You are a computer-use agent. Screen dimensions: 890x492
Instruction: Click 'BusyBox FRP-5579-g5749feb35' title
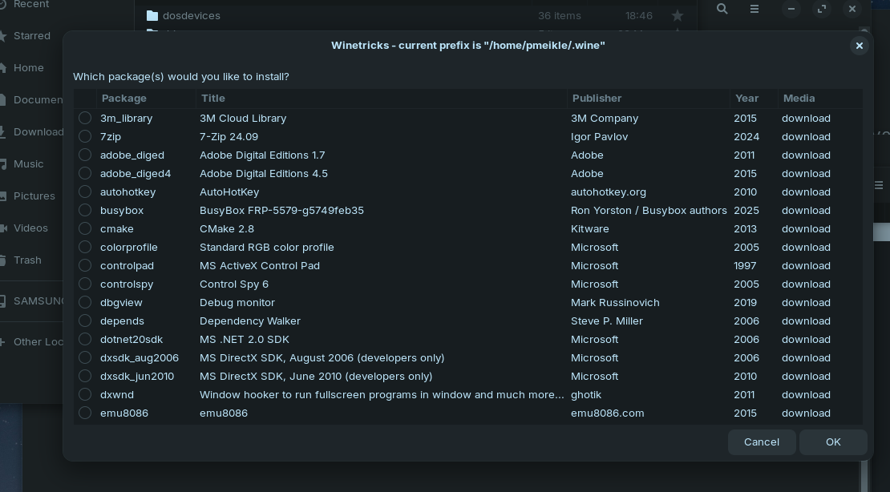281,211
